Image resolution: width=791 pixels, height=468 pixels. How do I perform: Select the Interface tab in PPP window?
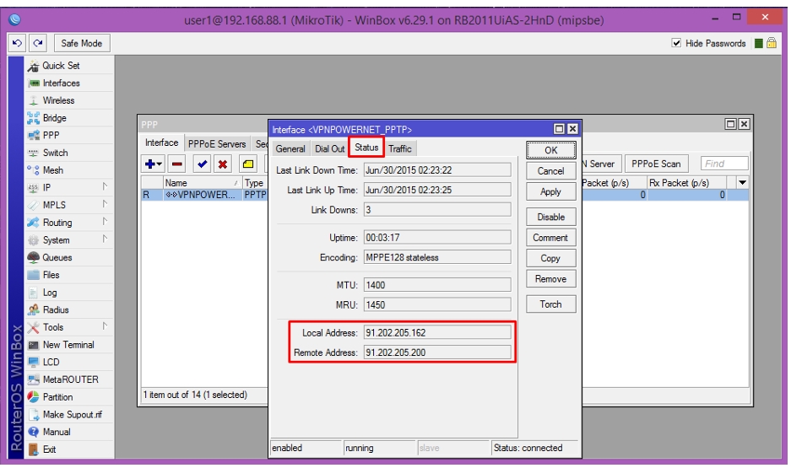pos(161,143)
